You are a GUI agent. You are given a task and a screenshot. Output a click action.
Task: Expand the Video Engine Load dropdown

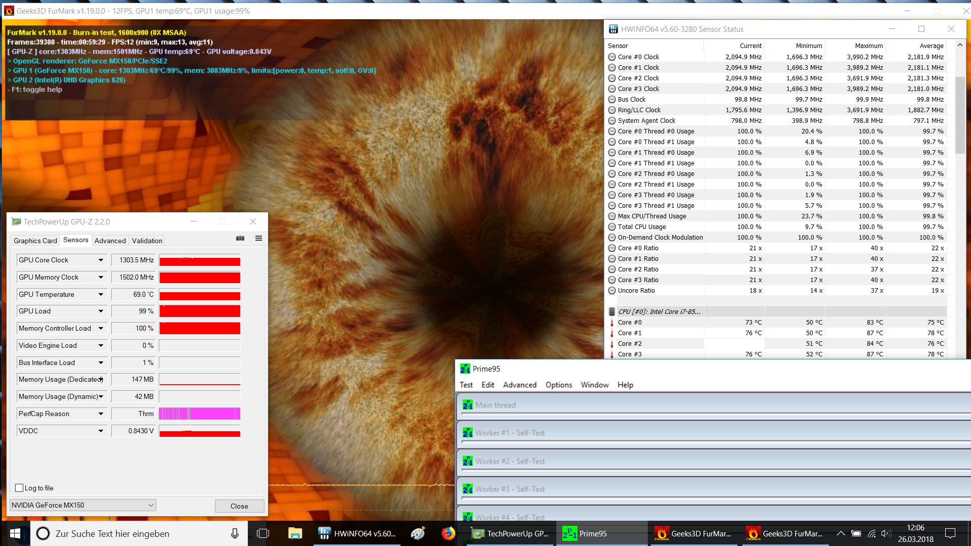click(101, 345)
